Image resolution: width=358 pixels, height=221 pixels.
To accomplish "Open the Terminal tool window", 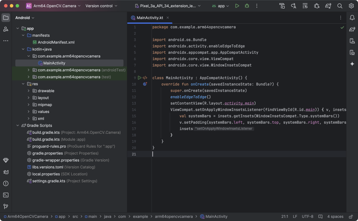I will 6,195.
